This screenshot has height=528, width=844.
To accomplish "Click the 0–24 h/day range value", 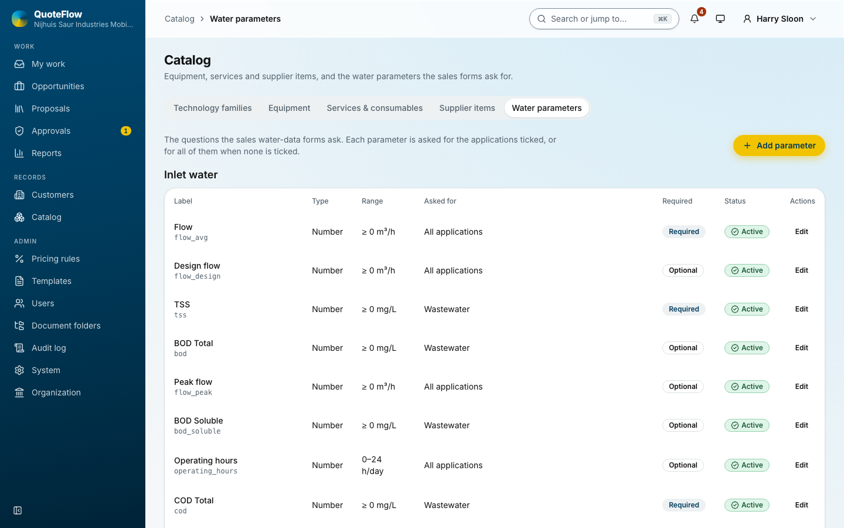I will (373, 465).
